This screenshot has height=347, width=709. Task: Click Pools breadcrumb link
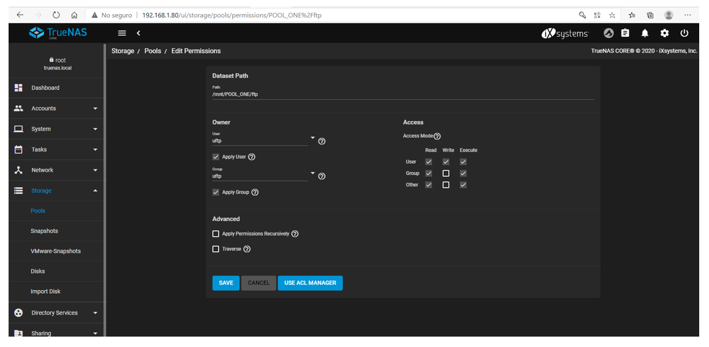click(153, 51)
